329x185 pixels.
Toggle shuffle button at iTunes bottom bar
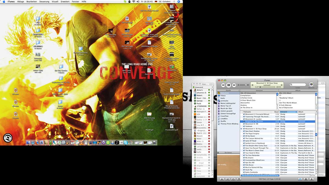pyautogui.click(x=228, y=179)
